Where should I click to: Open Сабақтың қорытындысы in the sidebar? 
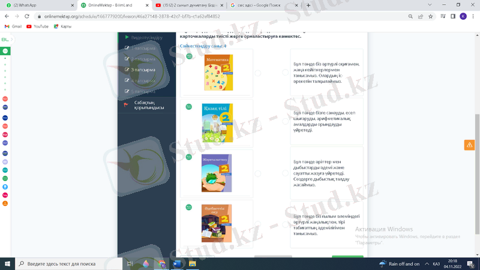tap(149, 105)
